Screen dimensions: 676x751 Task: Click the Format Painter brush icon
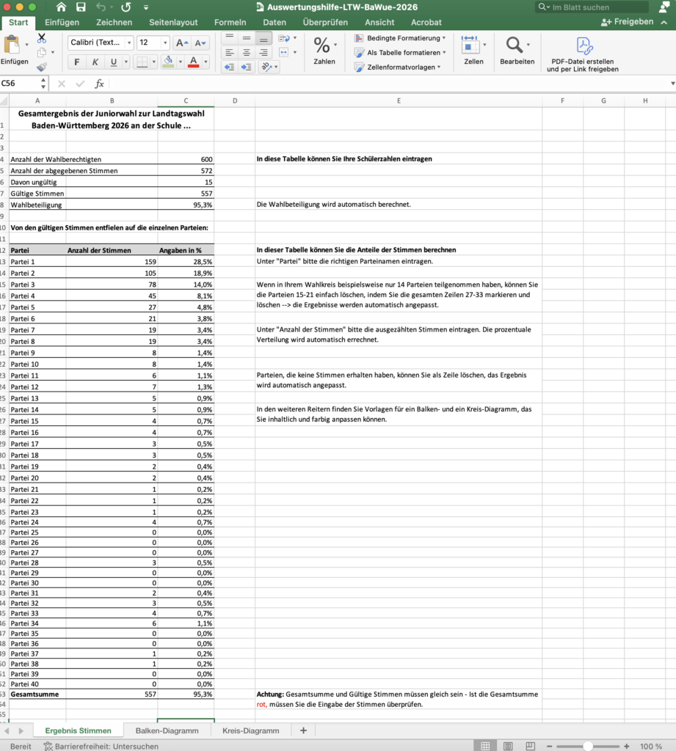point(41,67)
